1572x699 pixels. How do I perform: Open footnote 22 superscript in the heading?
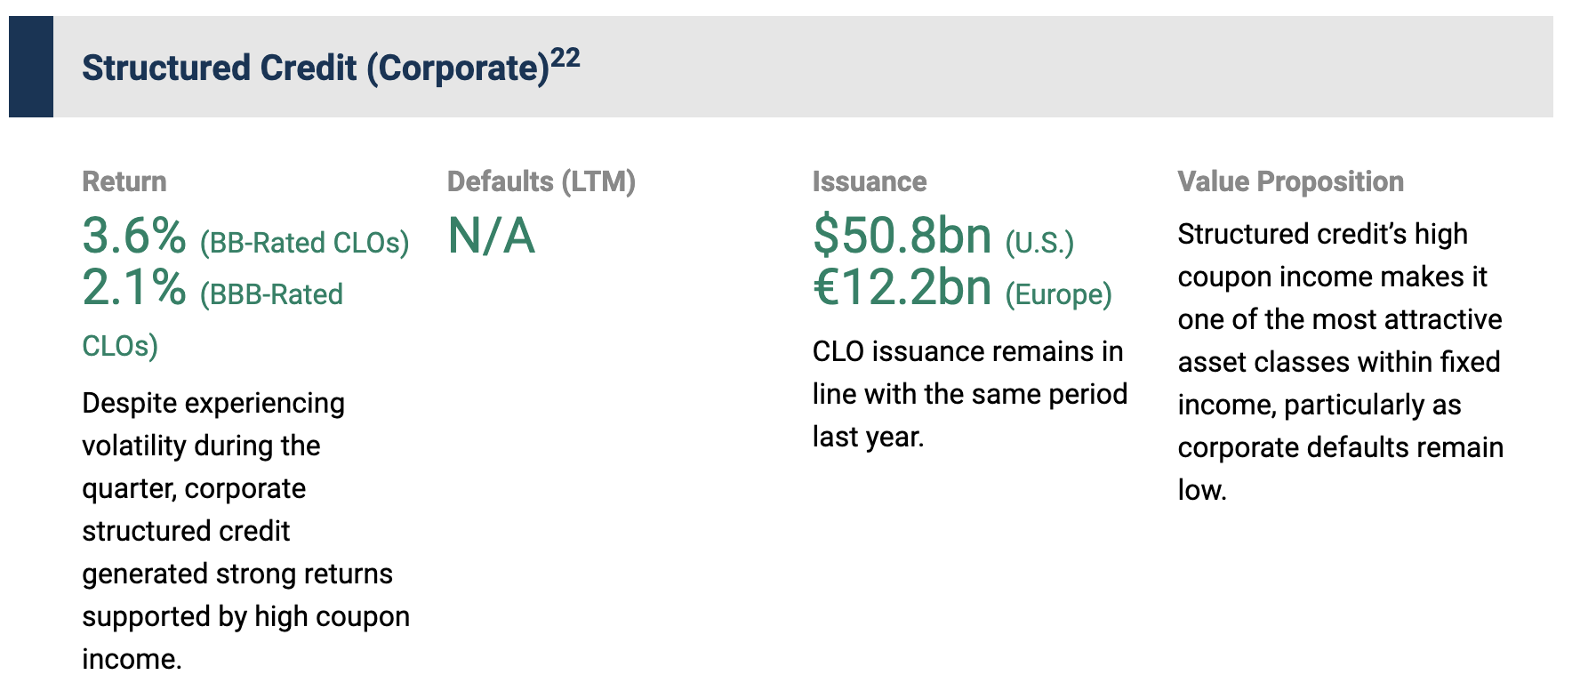(565, 59)
